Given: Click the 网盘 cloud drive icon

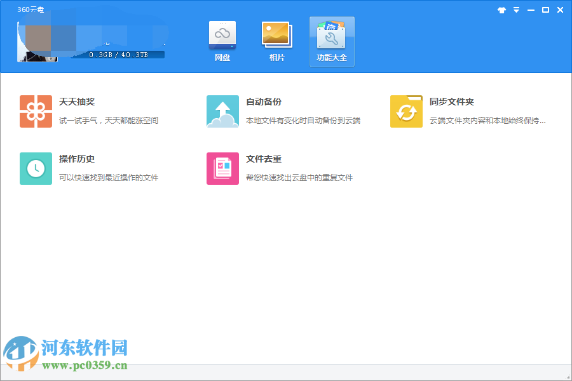Looking at the screenshot, I should coord(222,35).
